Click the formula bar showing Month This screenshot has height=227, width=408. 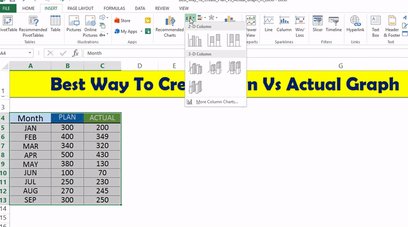pyautogui.click(x=245, y=53)
